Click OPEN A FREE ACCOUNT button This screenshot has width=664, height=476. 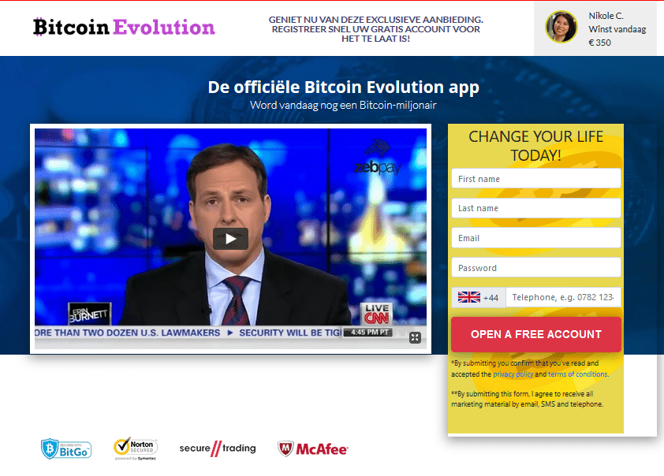(x=536, y=334)
